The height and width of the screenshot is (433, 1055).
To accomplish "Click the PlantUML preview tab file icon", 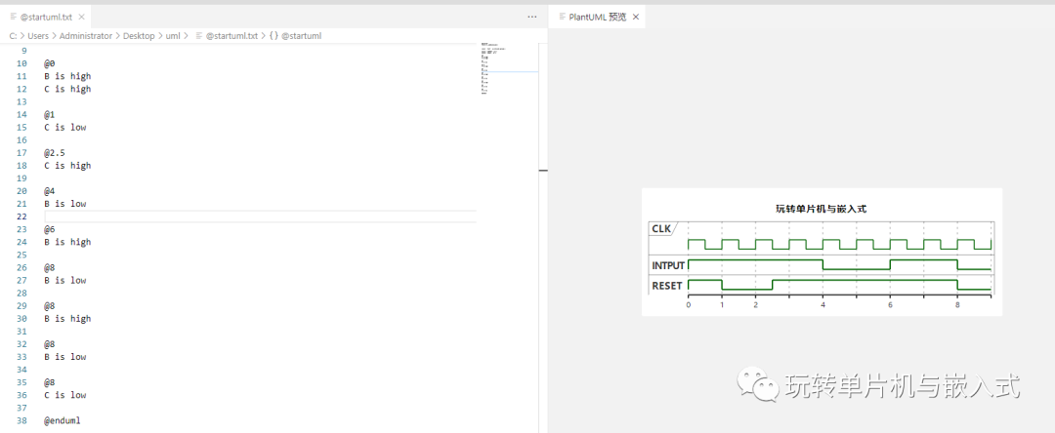I will pyautogui.click(x=563, y=17).
